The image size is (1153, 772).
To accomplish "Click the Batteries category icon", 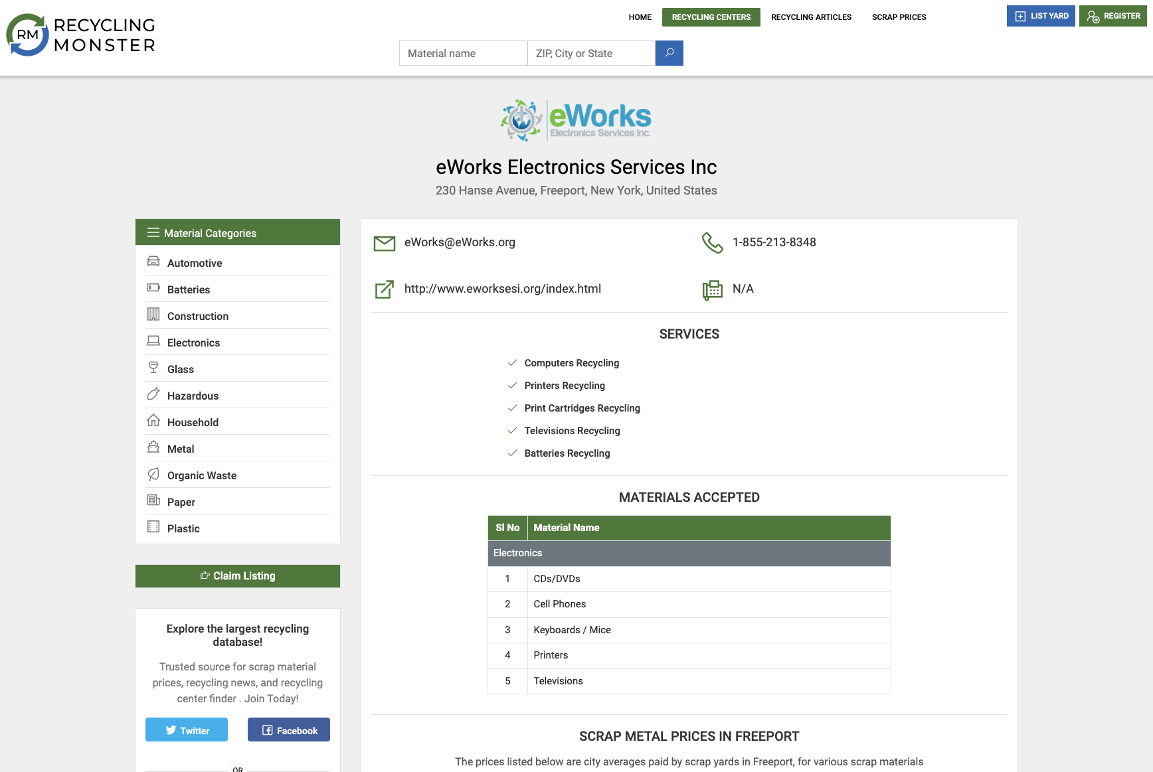I will click(x=153, y=288).
